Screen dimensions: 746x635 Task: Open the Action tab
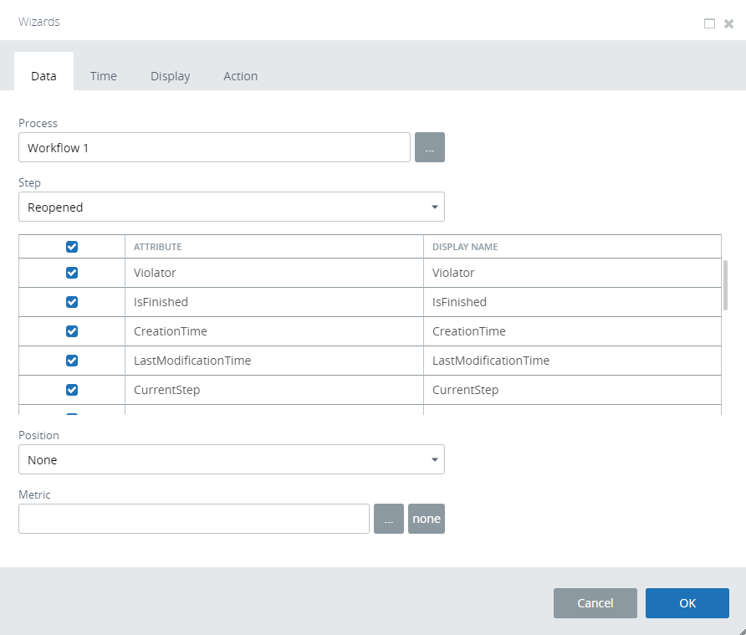(240, 76)
